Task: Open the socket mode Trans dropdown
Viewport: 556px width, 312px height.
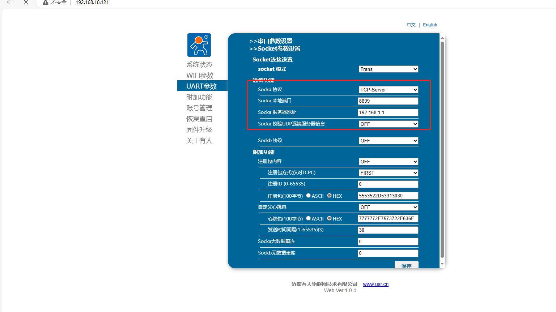Action: (x=389, y=69)
